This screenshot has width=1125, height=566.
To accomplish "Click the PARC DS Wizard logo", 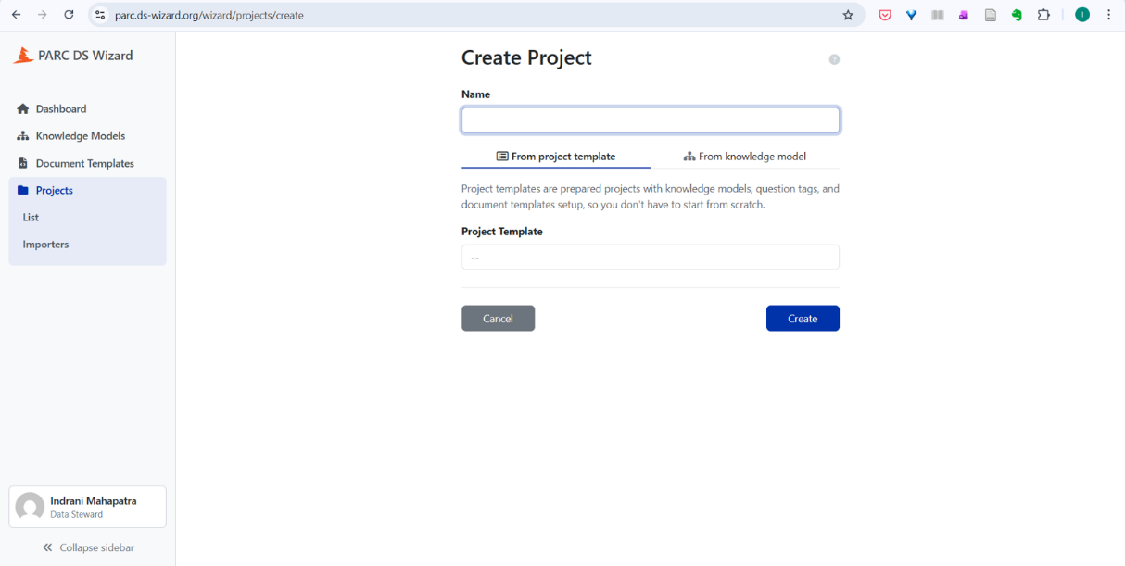I will (x=73, y=56).
